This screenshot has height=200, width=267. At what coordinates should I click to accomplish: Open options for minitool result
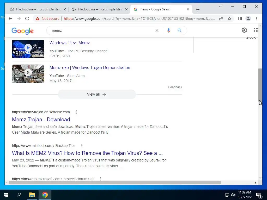(82, 146)
